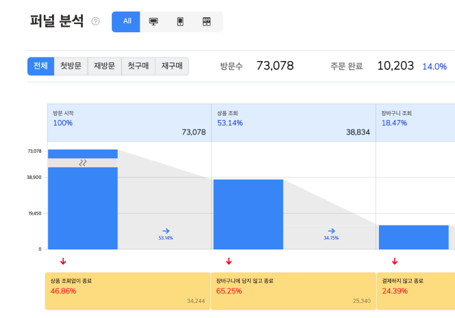Screen dimensions: 455x318
Task: Switch to the 첫구매 tab
Action: coord(138,66)
